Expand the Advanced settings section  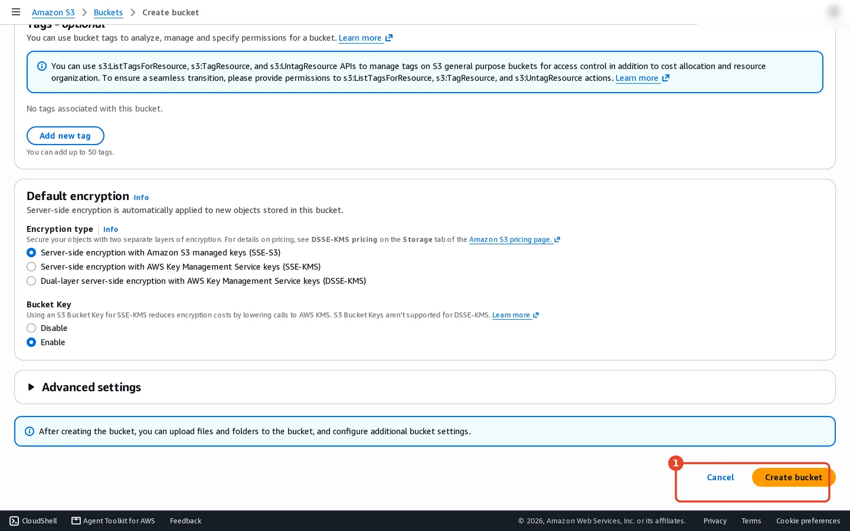pyautogui.click(x=31, y=387)
